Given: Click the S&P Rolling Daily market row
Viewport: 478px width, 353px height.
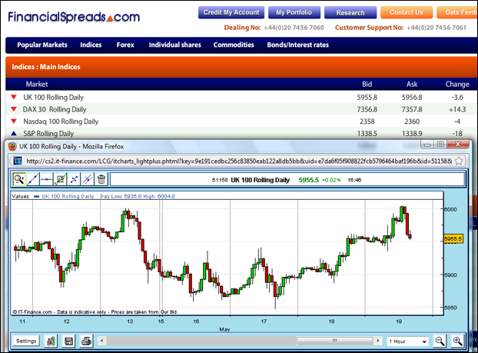Looking at the screenshot, I should pos(241,133).
